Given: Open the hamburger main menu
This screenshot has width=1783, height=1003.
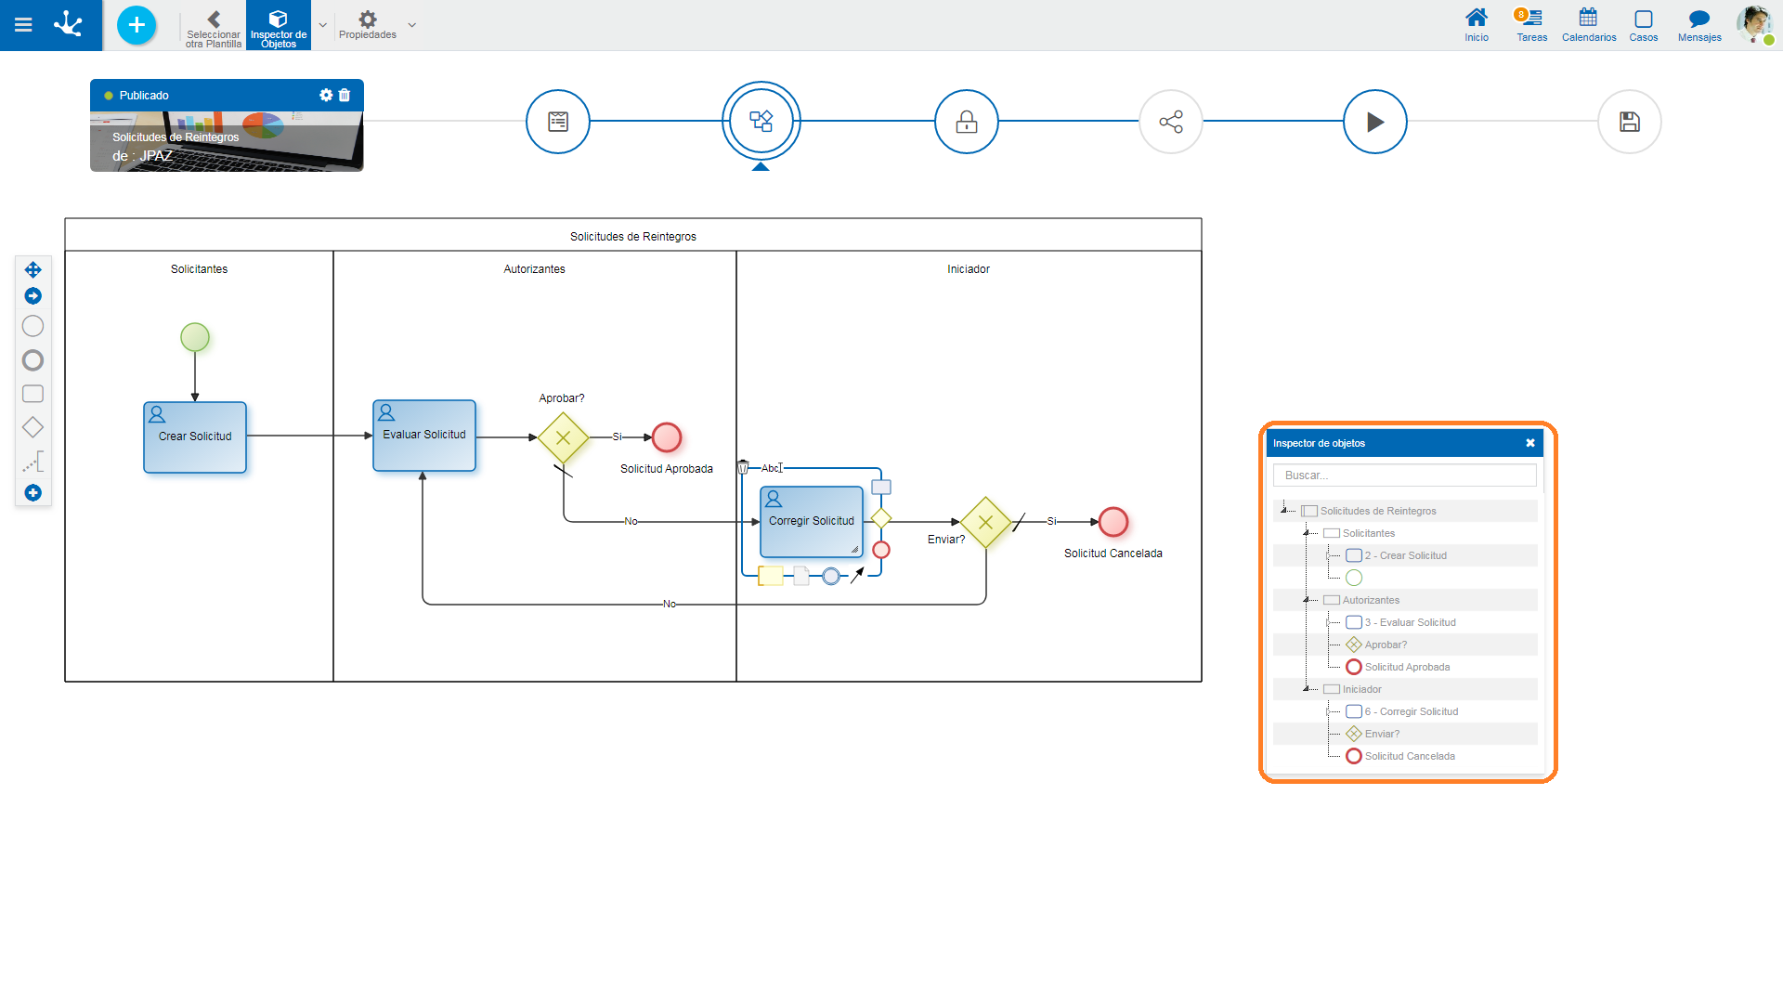Looking at the screenshot, I should click(23, 25).
